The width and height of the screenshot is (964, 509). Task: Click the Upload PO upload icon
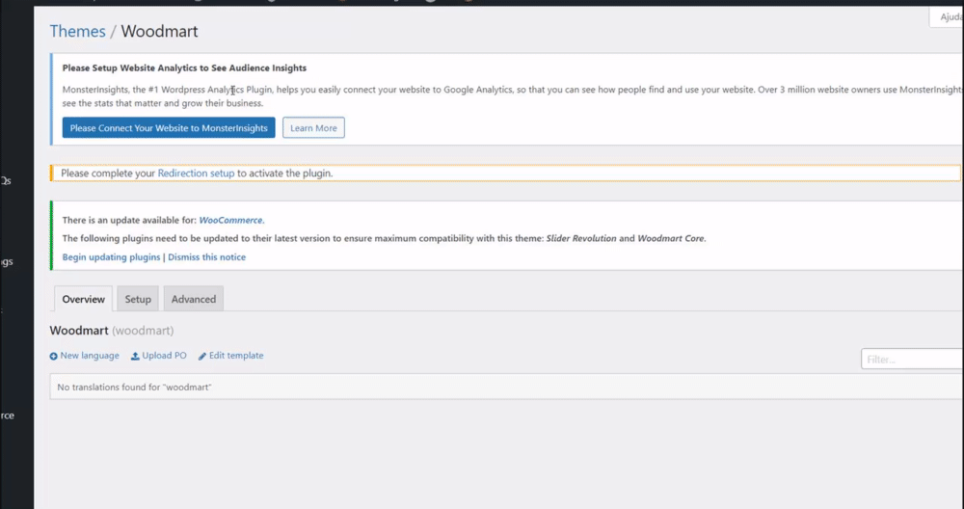tap(135, 356)
